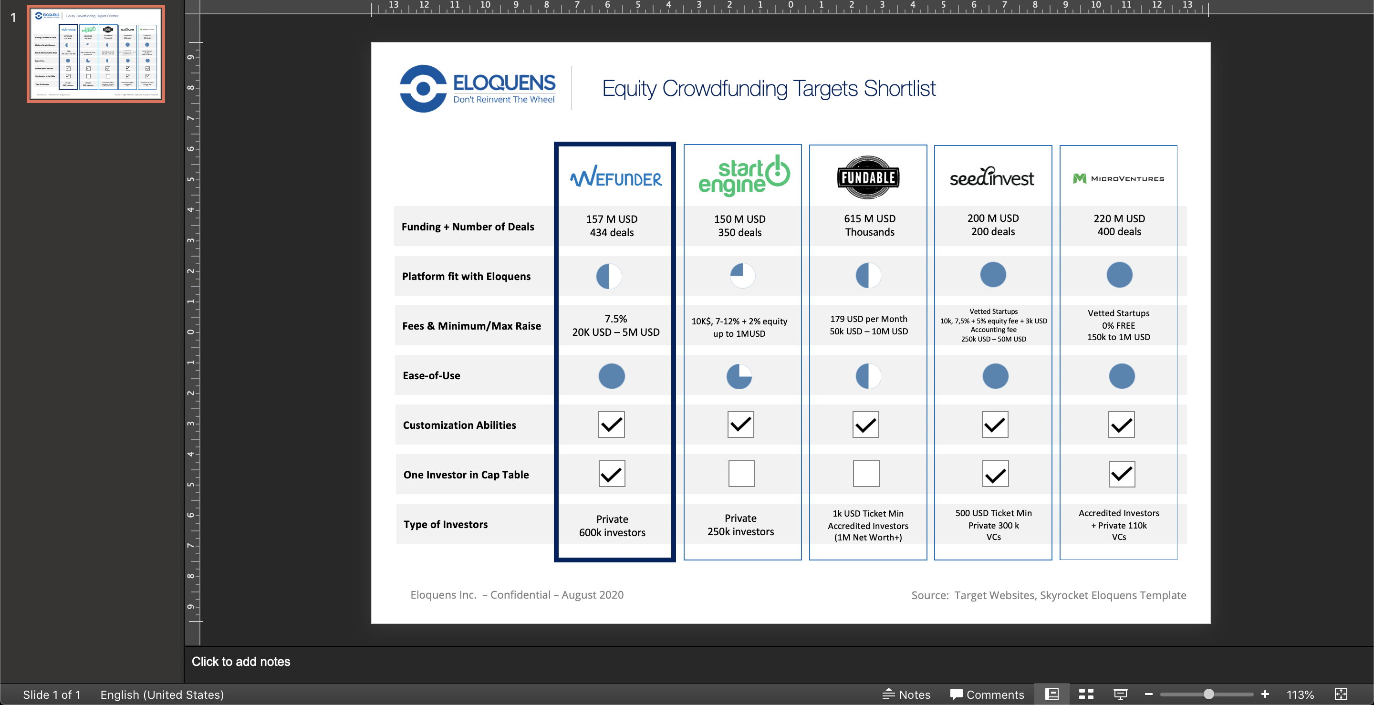Click Wefunder Customization Abilities checkbox
Screen dimensions: 1374x705
611,425
